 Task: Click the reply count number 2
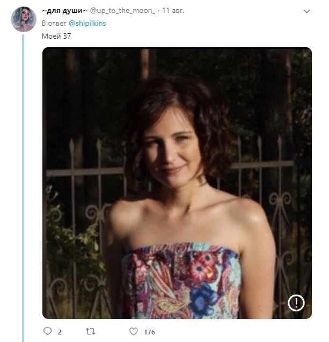coord(60,332)
